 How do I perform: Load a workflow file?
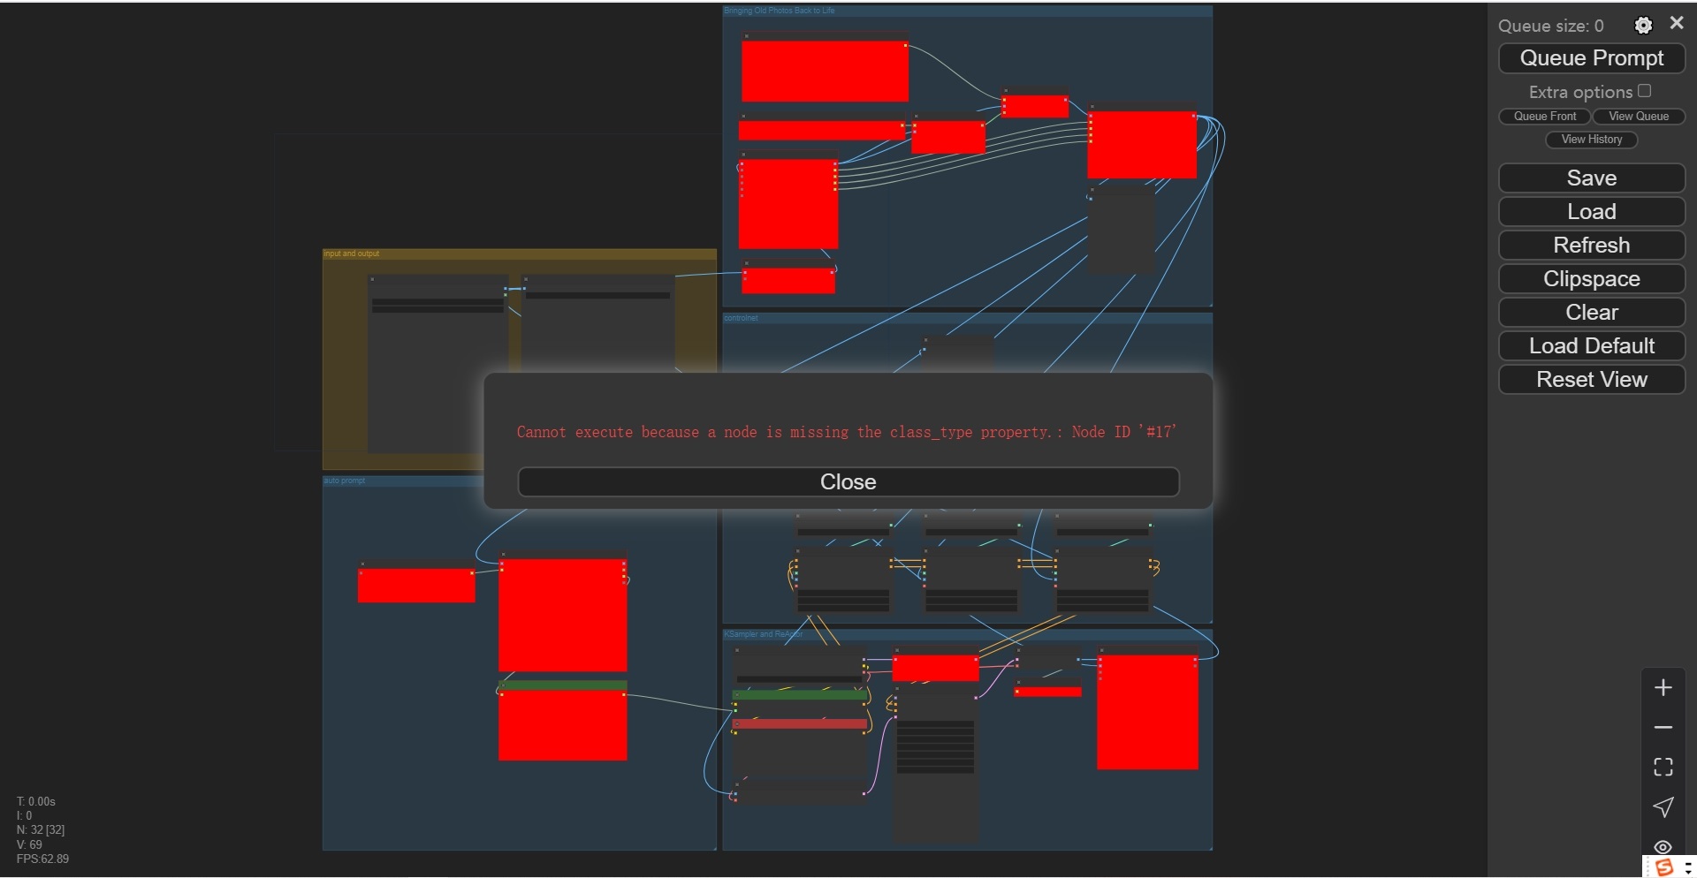(x=1592, y=212)
